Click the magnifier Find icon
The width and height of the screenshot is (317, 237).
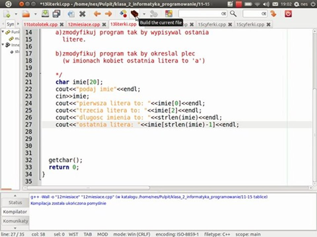[x=233, y=14]
